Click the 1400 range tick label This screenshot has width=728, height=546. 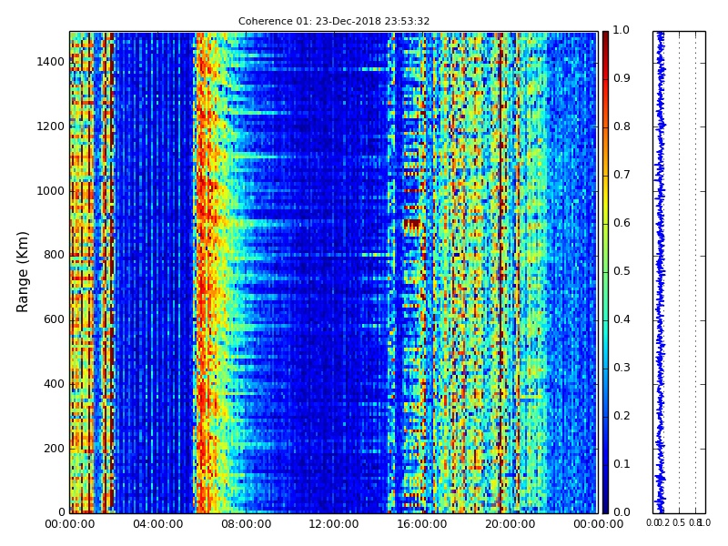click(x=51, y=62)
